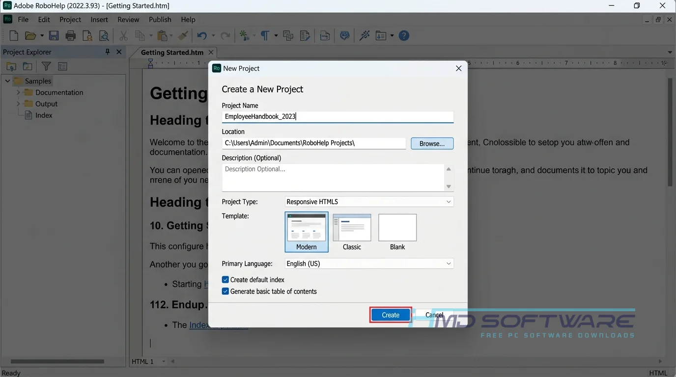Click the Location path field
The image size is (676, 377).
click(x=314, y=143)
